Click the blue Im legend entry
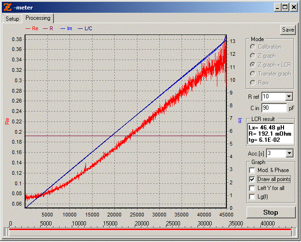The width and height of the screenshot is (301, 242). tap(66, 29)
